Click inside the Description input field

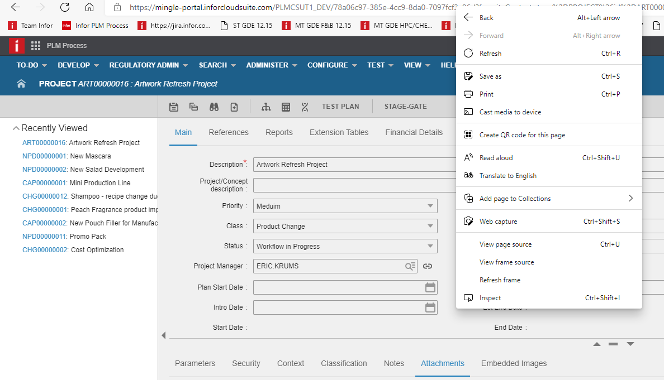(335, 164)
